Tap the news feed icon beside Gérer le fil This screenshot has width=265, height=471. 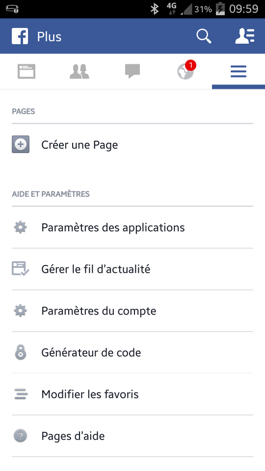(x=21, y=269)
